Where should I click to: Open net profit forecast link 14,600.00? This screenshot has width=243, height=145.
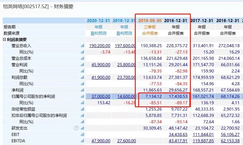[127, 96]
